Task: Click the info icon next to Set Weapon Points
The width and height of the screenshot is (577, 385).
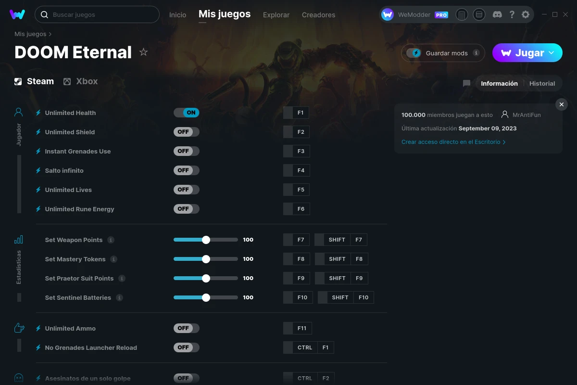Action: point(111,240)
